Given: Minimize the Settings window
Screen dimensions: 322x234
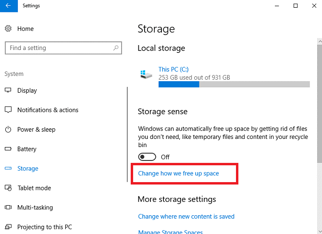Looking at the screenshot, I should tap(277, 6).
